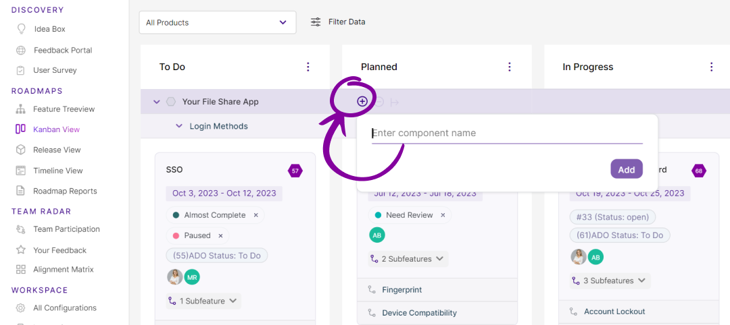The width and height of the screenshot is (730, 325).
Task: Remove the Paused tag from SSO card
Action: point(220,236)
